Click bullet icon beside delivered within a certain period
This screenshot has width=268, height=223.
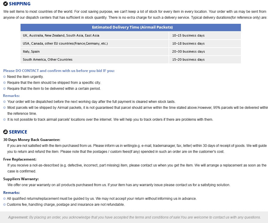pyautogui.click(x=4, y=89)
